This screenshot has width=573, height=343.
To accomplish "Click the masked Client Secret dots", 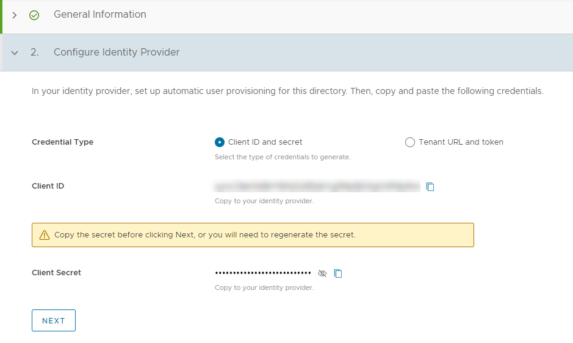I will coord(263,273).
